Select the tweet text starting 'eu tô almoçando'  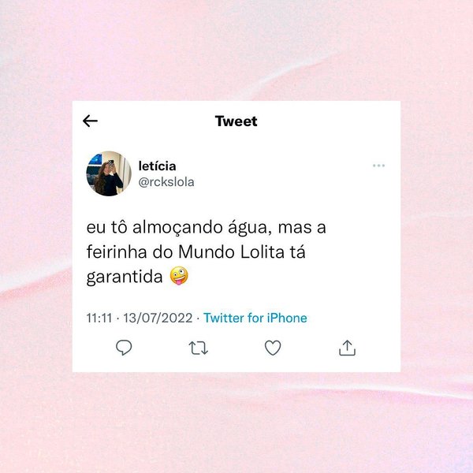pyautogui.click(x=207, y=252)
